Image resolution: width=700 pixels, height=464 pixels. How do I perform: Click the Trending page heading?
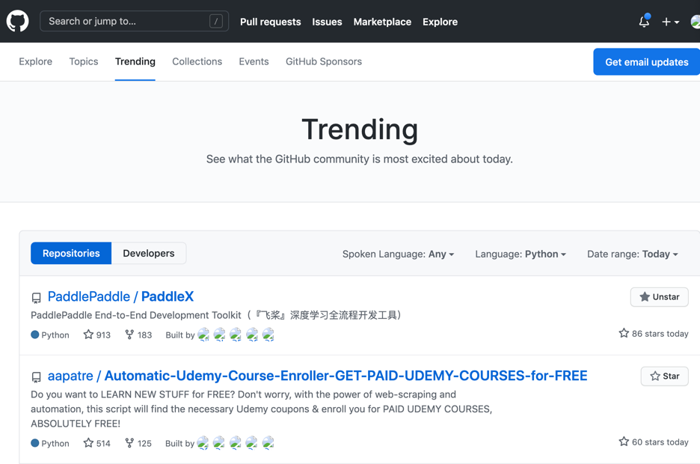(x=360, y=129)
